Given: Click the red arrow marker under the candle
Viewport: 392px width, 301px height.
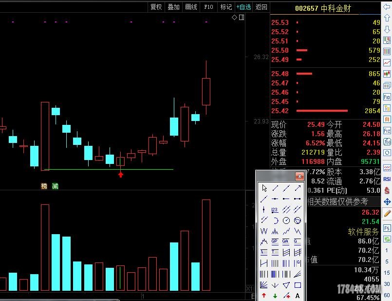Looking at the screenshot, I should coord(120,174).
